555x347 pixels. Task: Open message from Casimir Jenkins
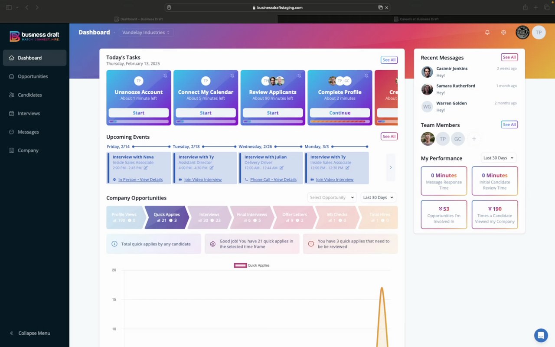click(469, 72)
